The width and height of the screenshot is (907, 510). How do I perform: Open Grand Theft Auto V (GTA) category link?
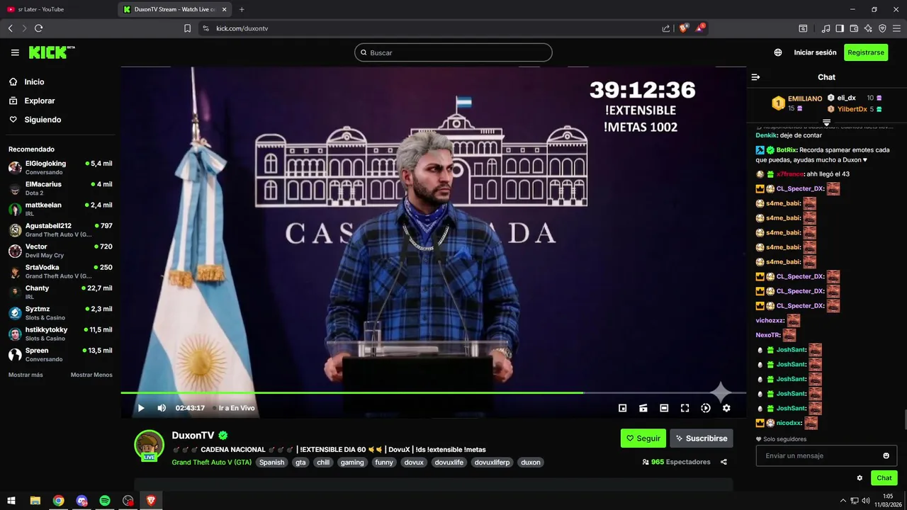click(x=211, y=463)
